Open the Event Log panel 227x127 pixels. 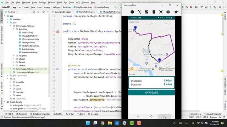coord(195,114)
